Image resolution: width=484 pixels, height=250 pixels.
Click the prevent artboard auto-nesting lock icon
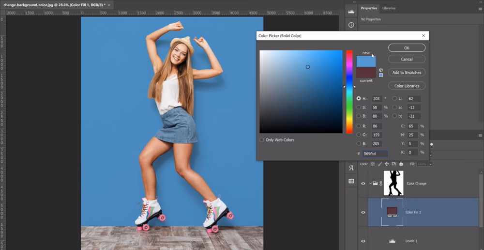pos(394,164)
